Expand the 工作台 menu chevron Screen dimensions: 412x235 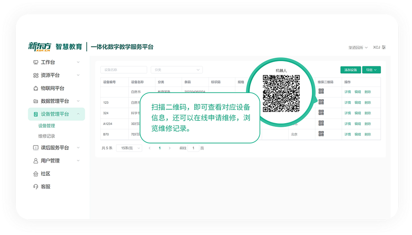78,62
